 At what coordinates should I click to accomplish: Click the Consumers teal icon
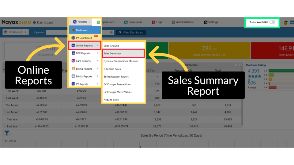tap(126, 22)
